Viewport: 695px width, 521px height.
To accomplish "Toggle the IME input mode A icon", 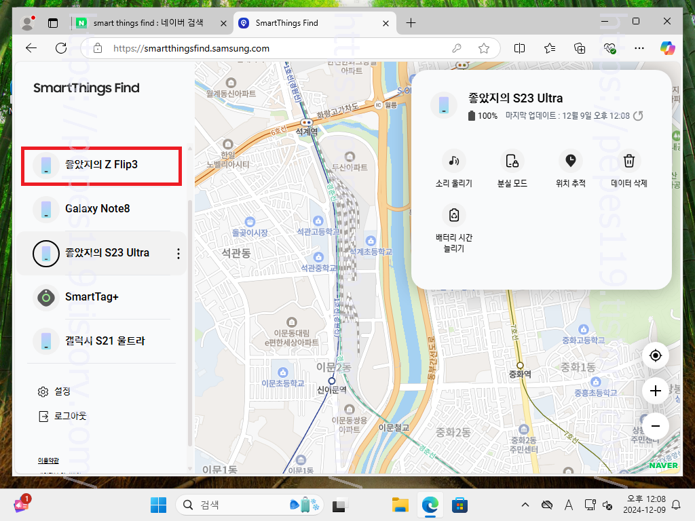I will point(569,505).
